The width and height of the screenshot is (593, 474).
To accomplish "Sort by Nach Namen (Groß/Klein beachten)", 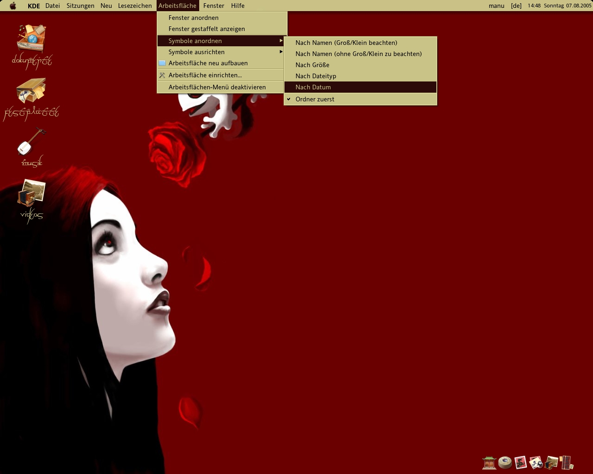I will (360, 43).
